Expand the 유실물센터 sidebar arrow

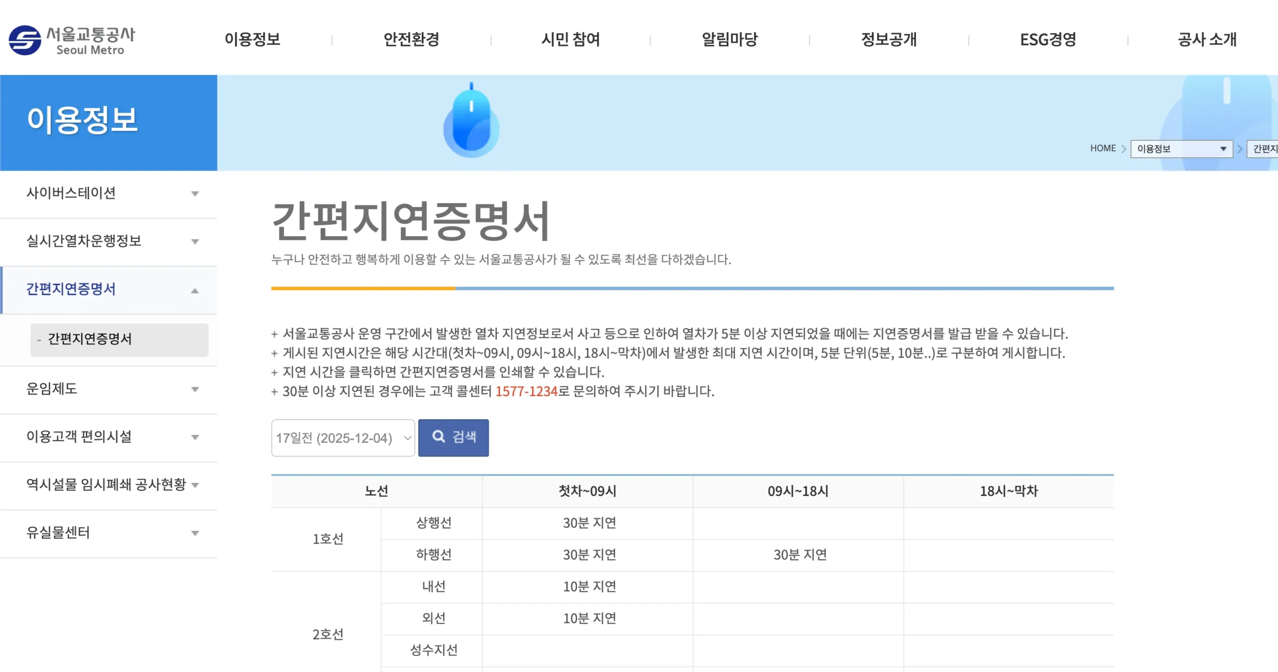coord(195,533)
